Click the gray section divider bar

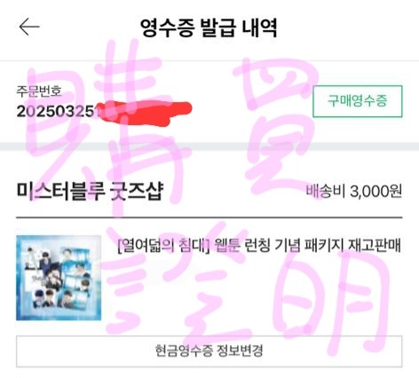click(209, 146)
